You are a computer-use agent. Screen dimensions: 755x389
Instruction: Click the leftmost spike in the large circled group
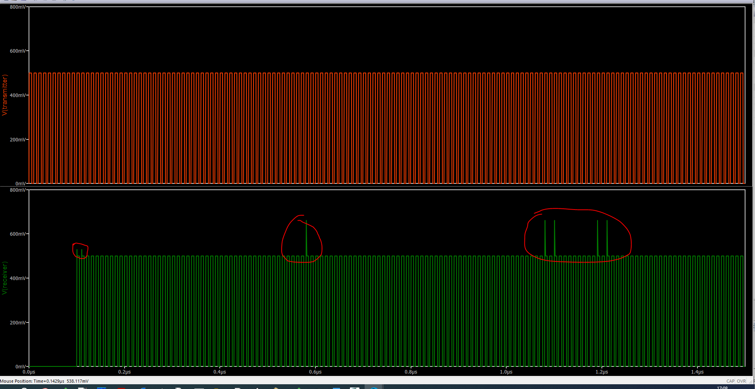(x=545, y=238)
